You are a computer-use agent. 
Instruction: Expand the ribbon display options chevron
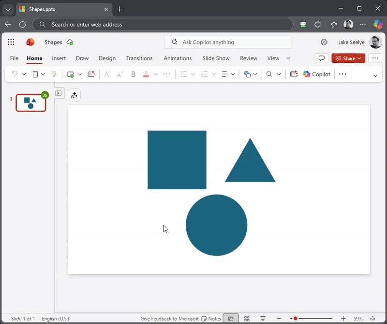(375, 75)
